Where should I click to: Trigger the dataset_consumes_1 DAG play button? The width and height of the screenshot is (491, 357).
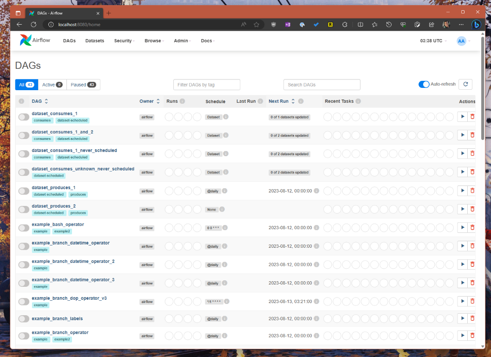click(x=462, y=117)
